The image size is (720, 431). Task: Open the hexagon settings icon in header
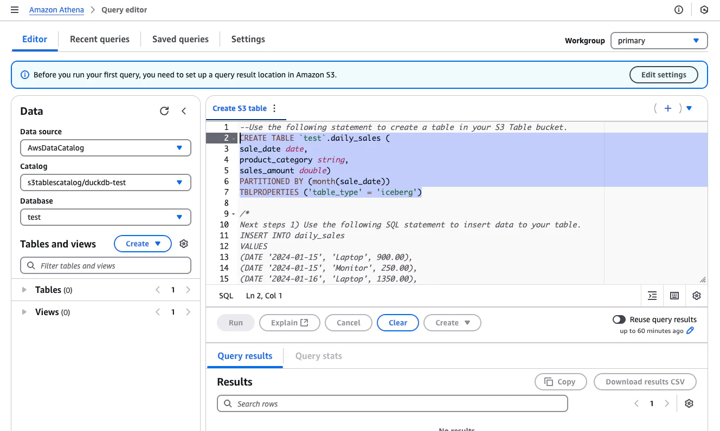704,10
